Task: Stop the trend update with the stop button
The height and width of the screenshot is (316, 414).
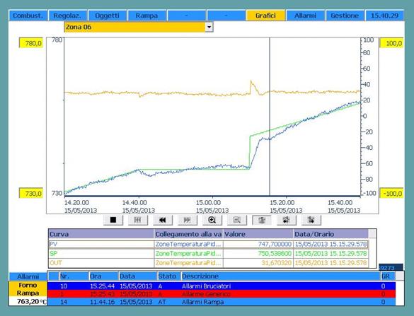Action: tap(113, 220)
